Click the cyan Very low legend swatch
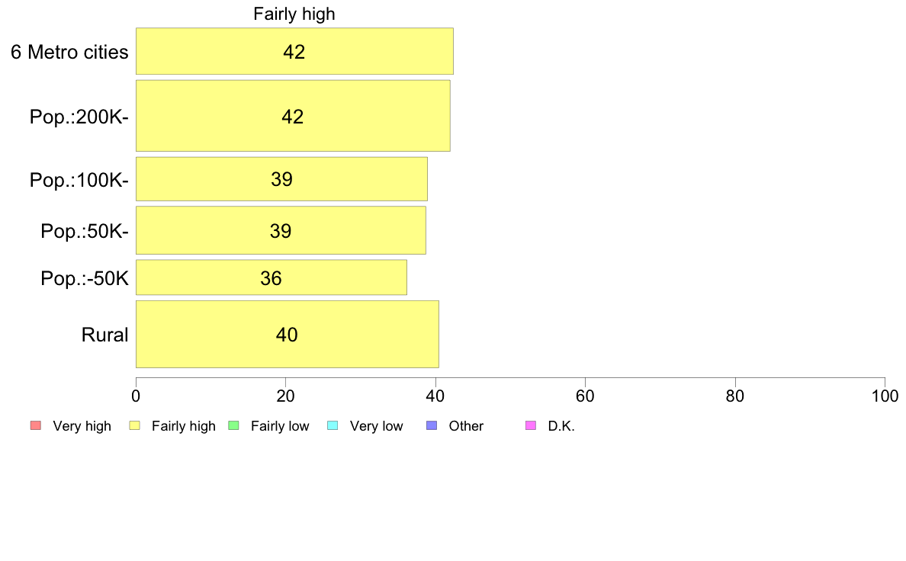906x561 pixels. click(x=333, y=426)
